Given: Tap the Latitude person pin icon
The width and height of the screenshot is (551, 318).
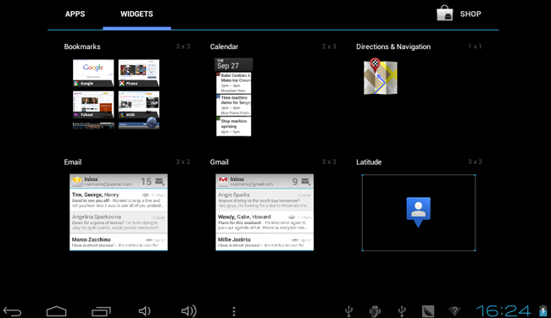Looking at the screenshot, I should coord(418,211).
